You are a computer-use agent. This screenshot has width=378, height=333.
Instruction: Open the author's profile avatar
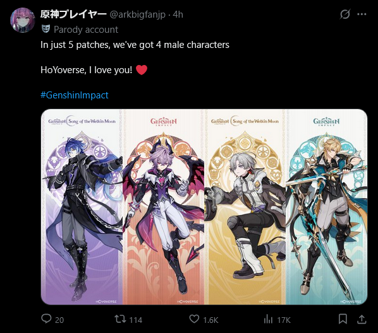[x=23, y=20]
